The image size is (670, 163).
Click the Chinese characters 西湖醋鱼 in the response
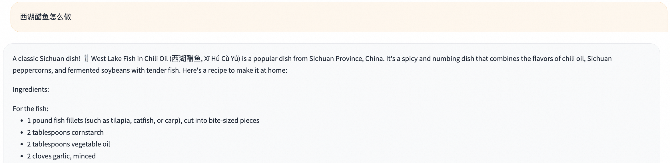click(186, 59)
